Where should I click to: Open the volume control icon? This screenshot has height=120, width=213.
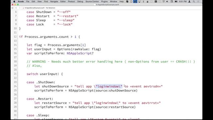(x=167, y=1)
